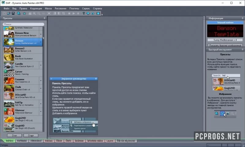Click the 1:1 zoom toolbar icon

[x=43, y=13]
